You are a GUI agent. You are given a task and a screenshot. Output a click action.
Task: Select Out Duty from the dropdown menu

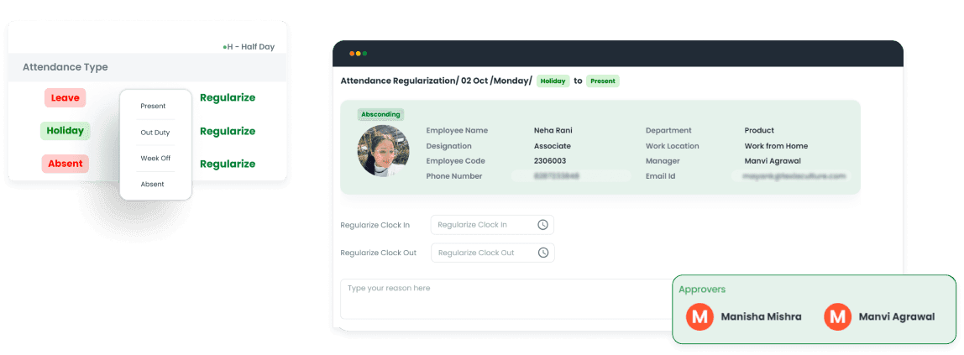coord(155,132)
